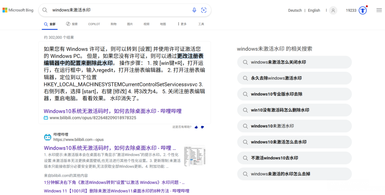Open the second result titled Windows10系统无激活码时 under the 哔哩哔哩 header
The height and width of the screenshot is (195, 385).
110,148
